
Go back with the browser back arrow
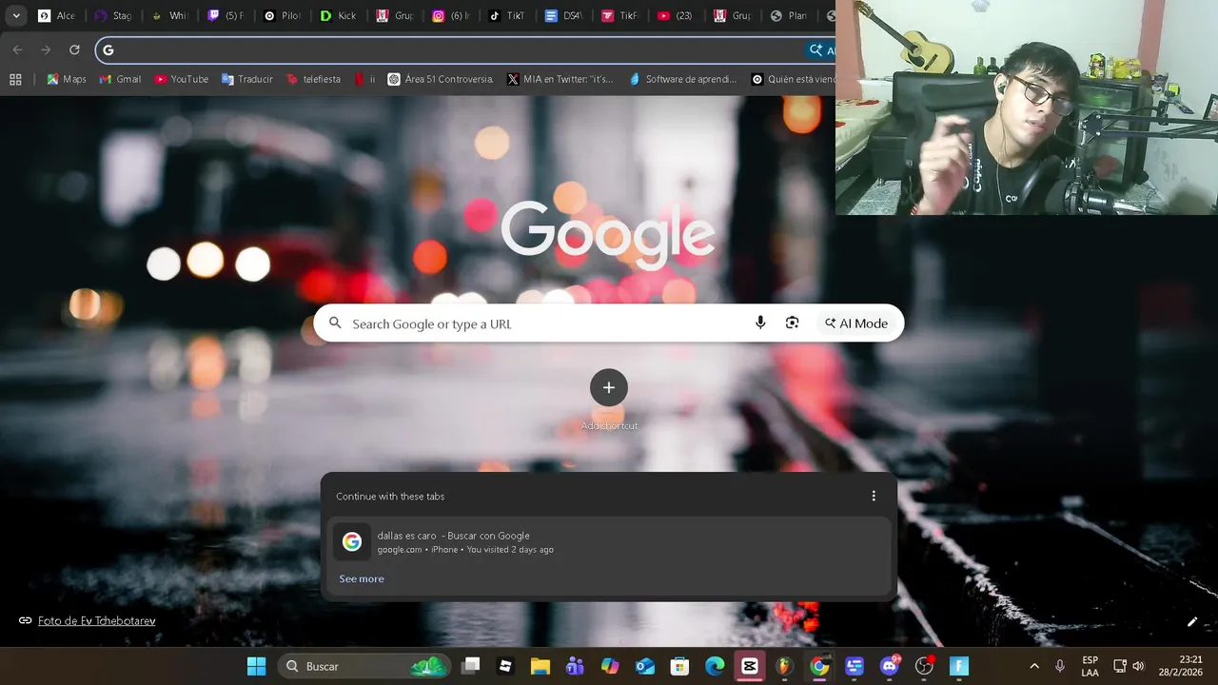pyautogui.click(x=18, y=49)
